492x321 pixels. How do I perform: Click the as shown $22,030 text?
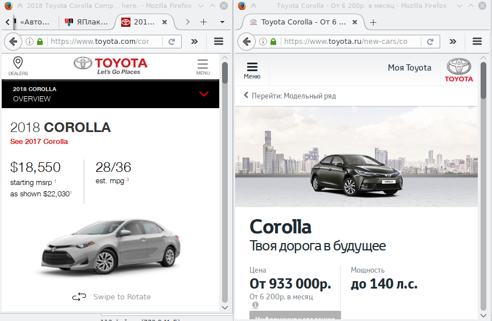pyautogui.click(x=41, y=194)
